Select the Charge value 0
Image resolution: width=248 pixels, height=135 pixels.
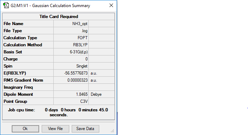[x=87, y=59]
